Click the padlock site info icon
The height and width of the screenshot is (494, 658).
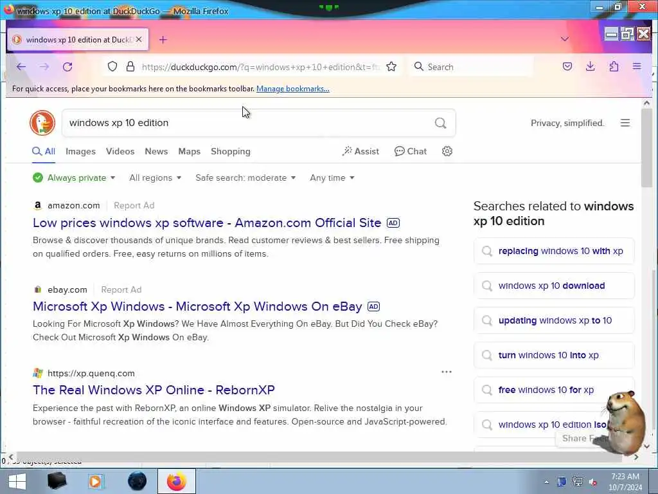click(x=130, y=66)
